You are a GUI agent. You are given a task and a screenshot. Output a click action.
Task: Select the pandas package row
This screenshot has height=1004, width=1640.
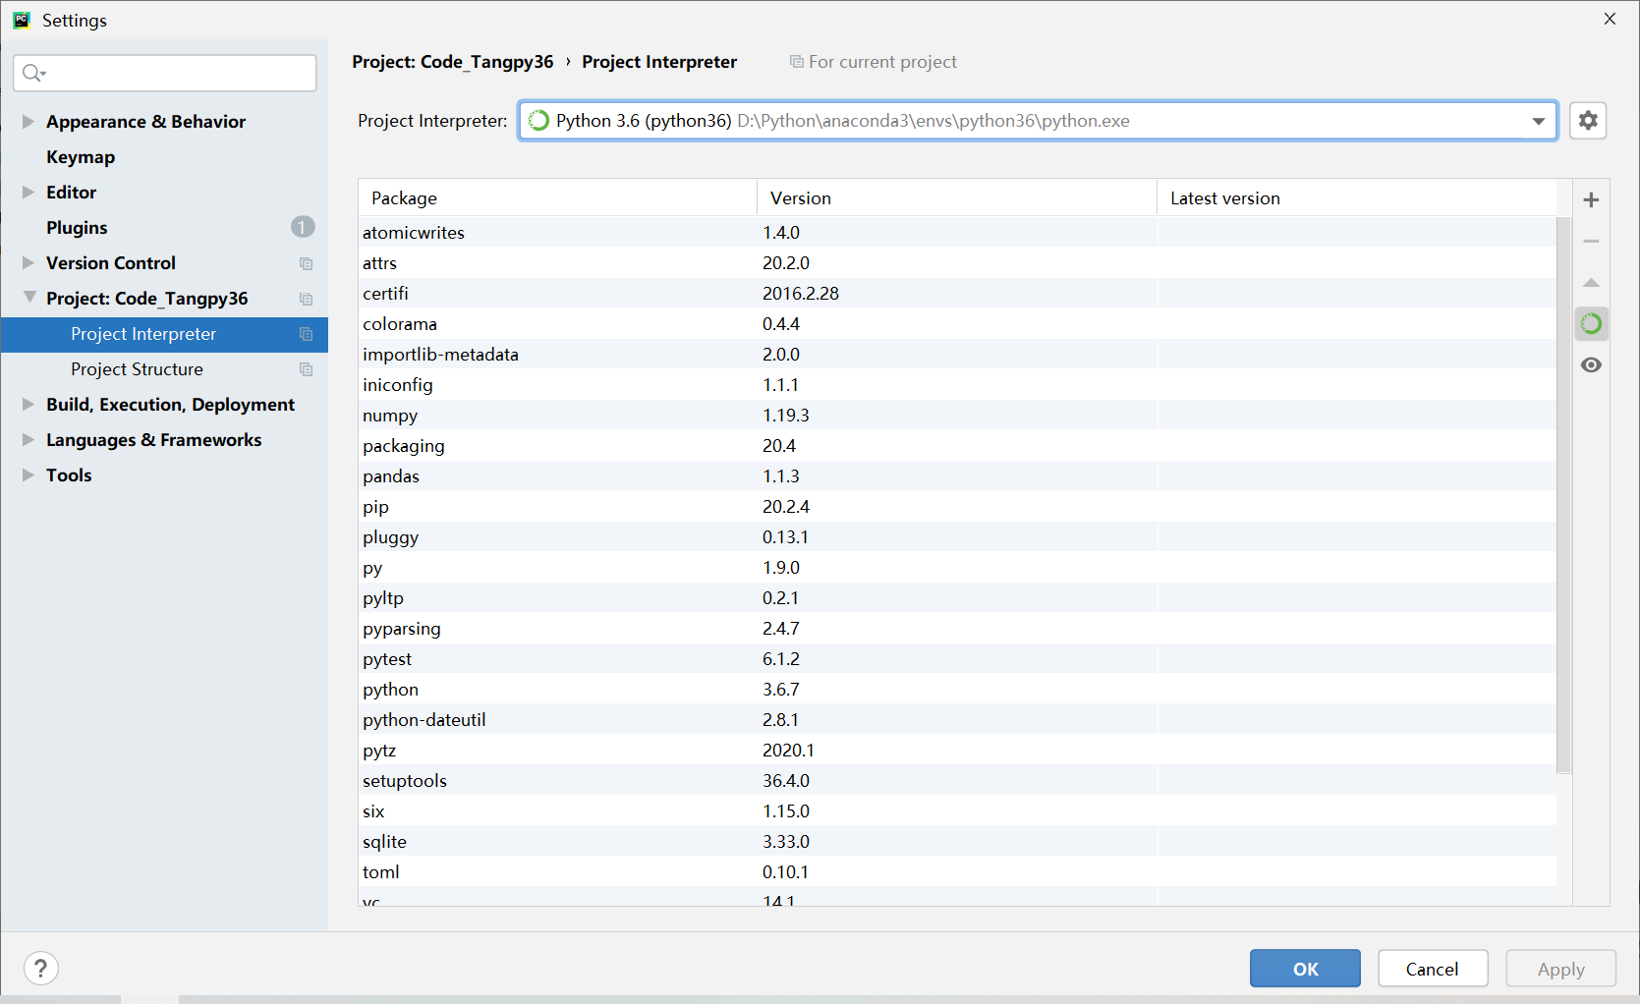(x=958, y=476)
